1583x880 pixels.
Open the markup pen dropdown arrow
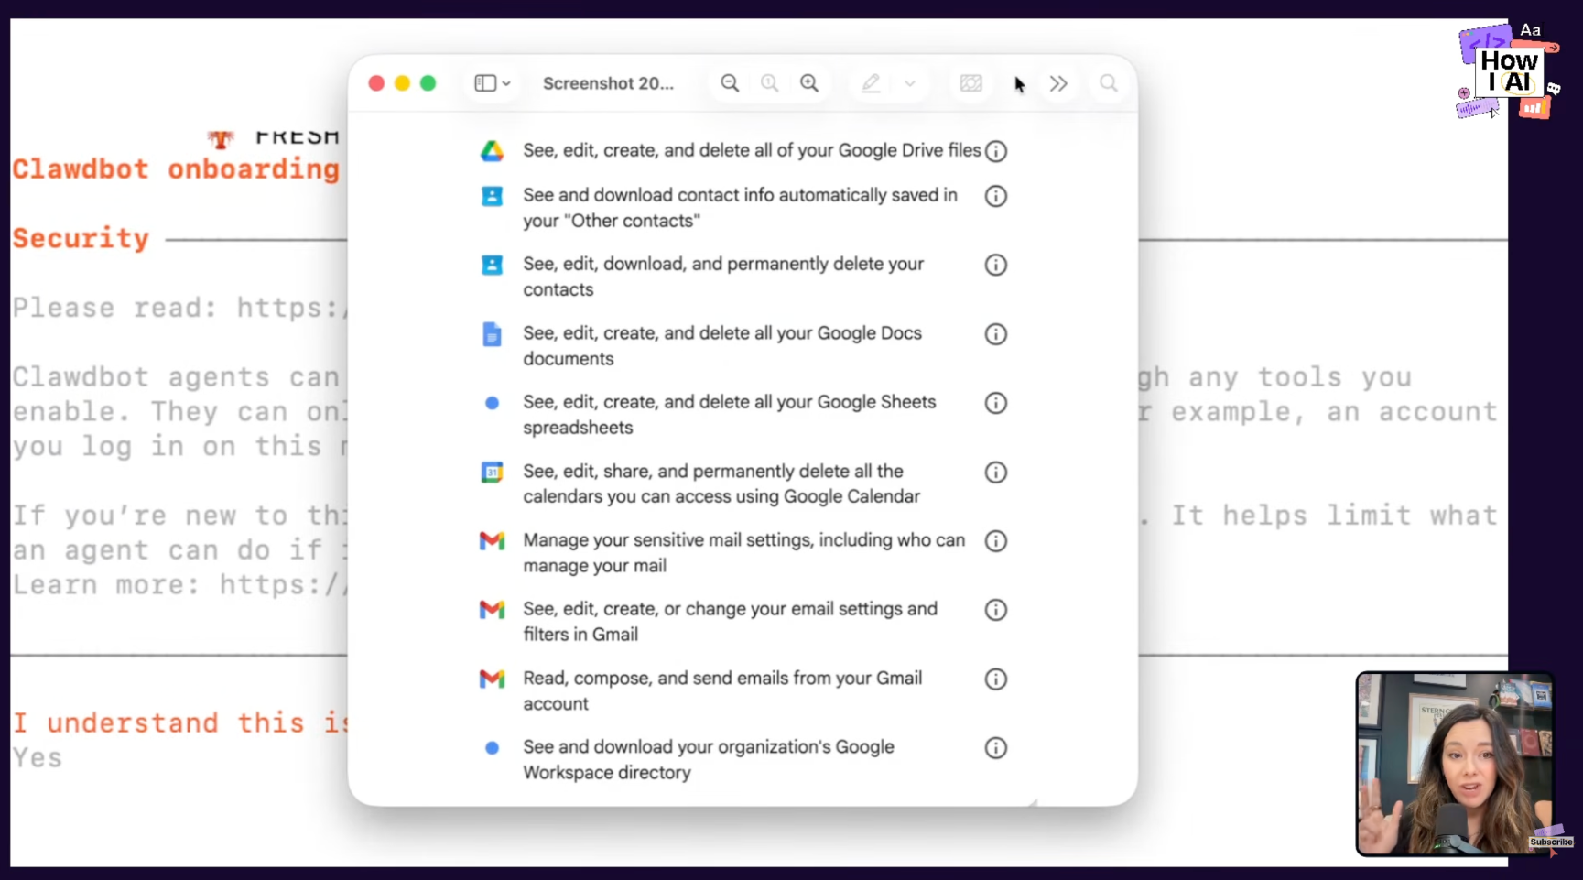(x=909, y=83)
